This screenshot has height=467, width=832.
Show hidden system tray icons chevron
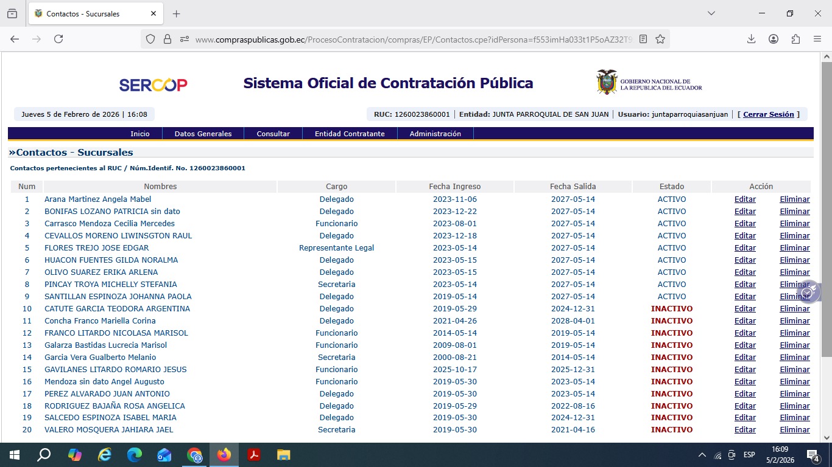(702, 455)
